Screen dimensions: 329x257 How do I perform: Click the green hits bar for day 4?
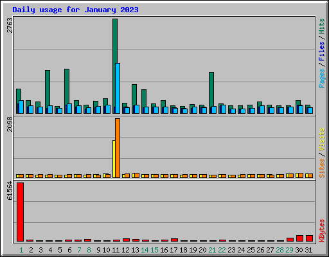[x=48, y=88]
